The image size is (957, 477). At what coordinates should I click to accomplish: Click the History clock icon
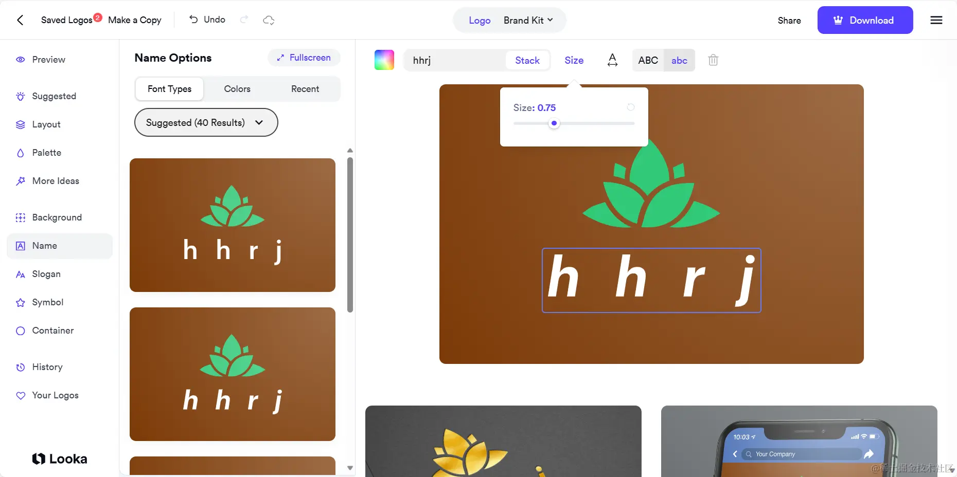(21, 368)
